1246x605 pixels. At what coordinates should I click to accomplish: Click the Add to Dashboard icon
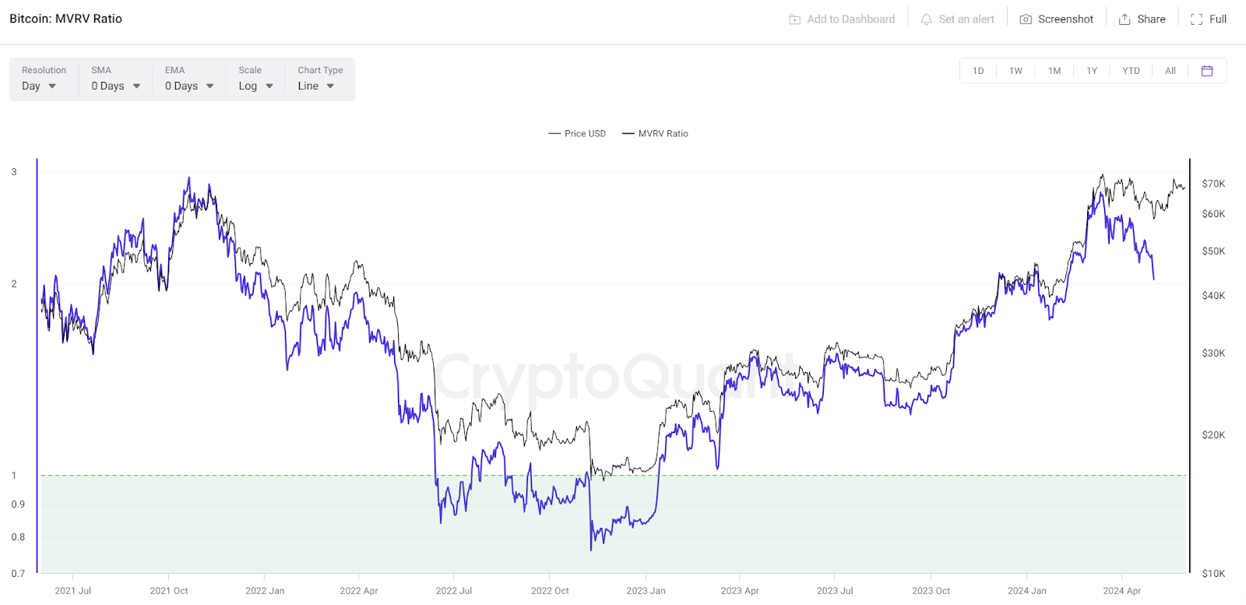tap(794, 19)
